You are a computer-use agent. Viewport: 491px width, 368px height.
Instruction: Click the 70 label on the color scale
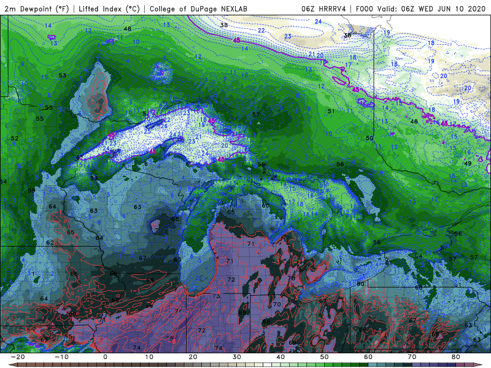[x=412, y=357]
